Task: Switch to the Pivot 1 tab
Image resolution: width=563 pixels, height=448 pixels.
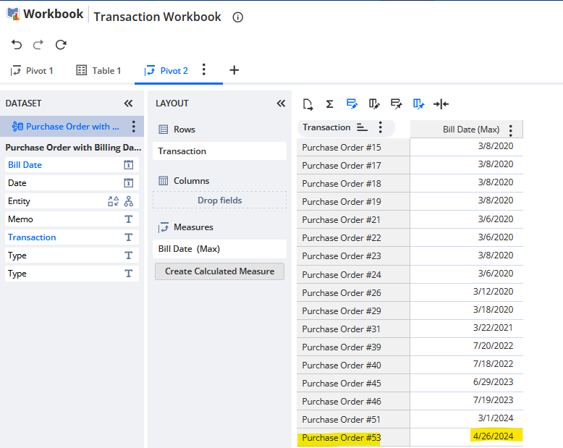Action: point(32,71)
